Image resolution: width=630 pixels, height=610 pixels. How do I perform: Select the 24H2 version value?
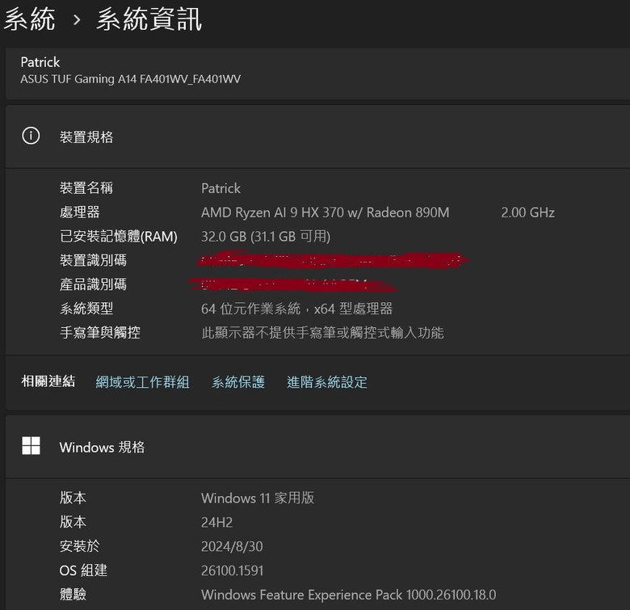(x=217, y=523)
